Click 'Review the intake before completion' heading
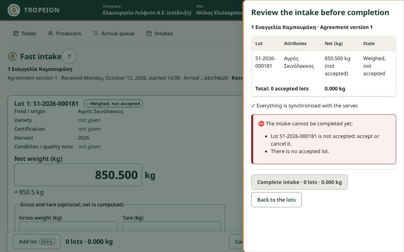The width and height of the screenshot is (404, 252). click(320, 12)
